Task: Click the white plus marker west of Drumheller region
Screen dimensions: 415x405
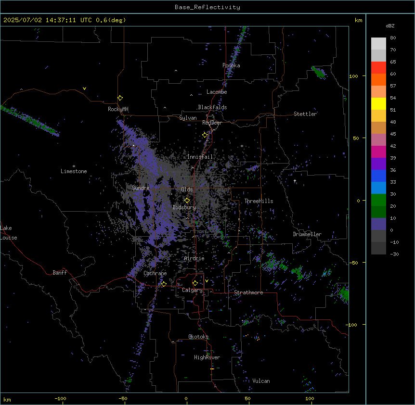Action: click(295, 181)
